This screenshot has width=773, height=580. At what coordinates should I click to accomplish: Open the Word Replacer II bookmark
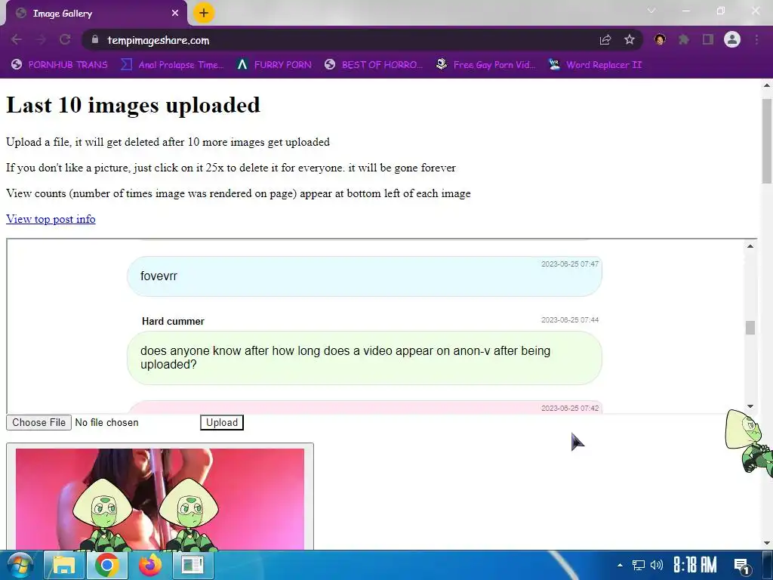click(595, 65)
